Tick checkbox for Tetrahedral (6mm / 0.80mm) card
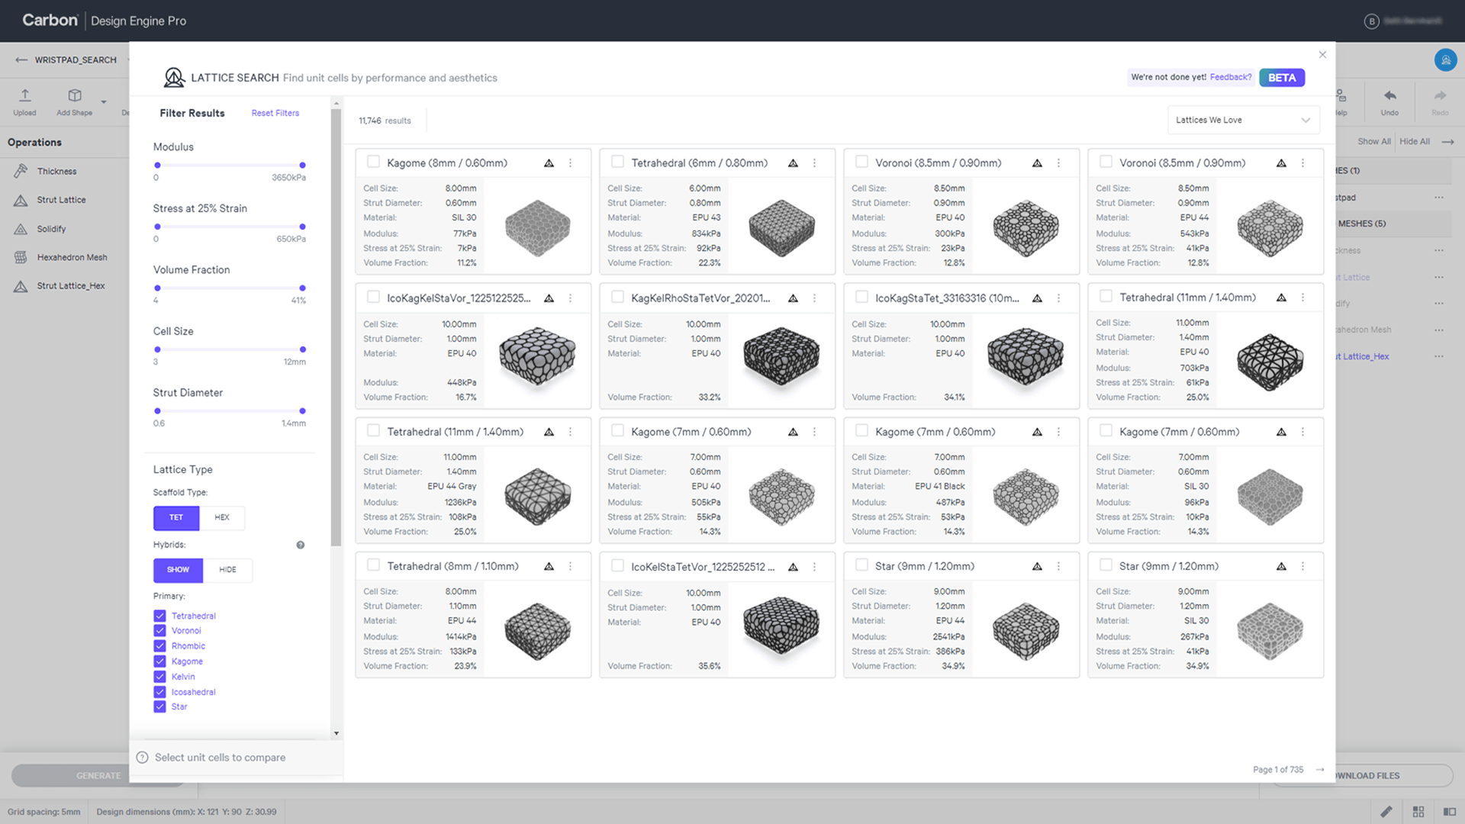 click(x=617, y=162)
